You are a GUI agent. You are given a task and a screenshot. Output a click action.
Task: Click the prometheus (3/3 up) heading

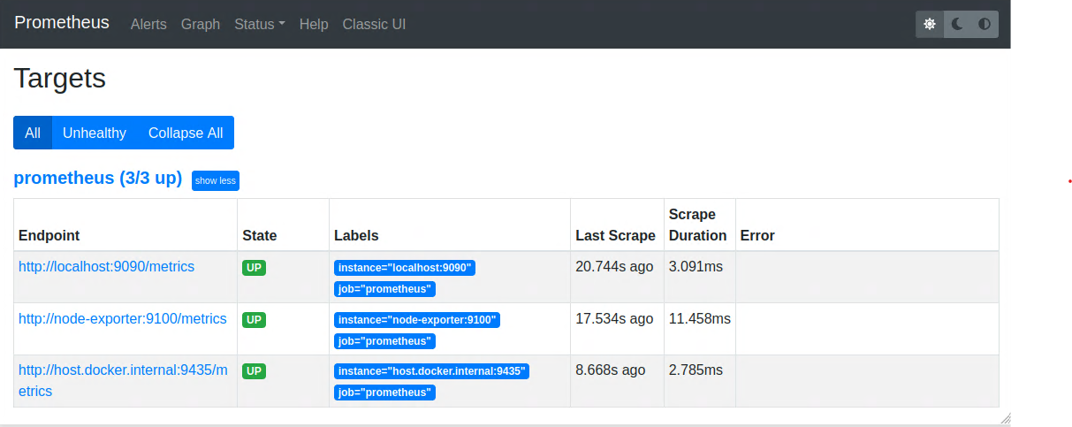pos(97,179)
